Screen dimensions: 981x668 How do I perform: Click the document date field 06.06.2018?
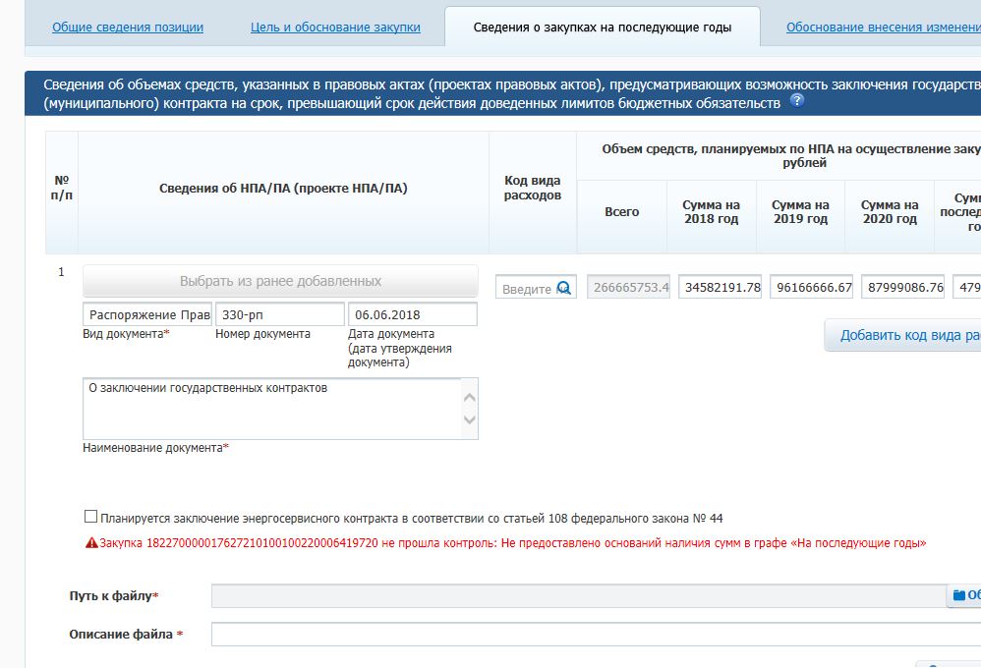[413, 314]
